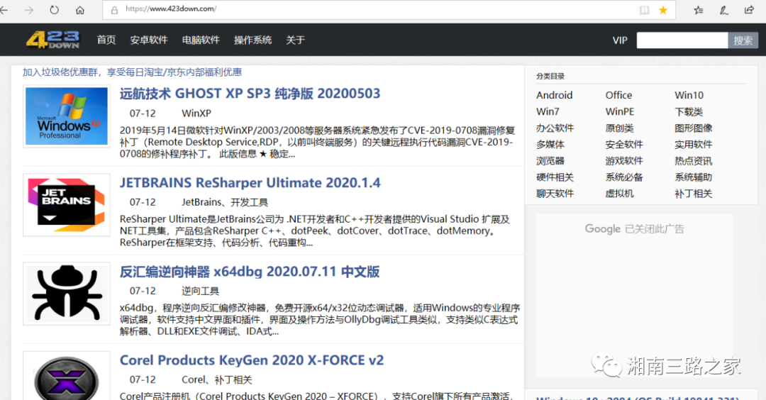The image size is (766, 400).
Task: Open the 浏览器 category
Action: [x=550, y=161]
